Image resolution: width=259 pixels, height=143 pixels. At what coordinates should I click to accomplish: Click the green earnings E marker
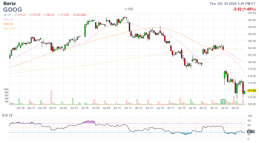(223, 102)
